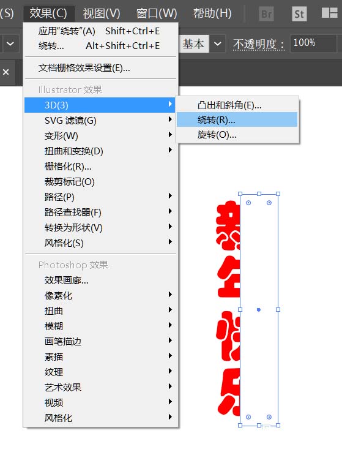
Task: Expand the 纹理 submenu
Action: click(x=100, y=372)
